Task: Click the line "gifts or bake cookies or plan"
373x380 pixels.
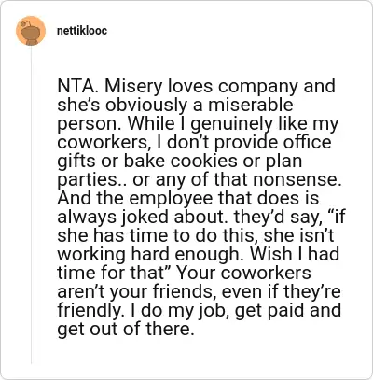Action: click(180, 162)
